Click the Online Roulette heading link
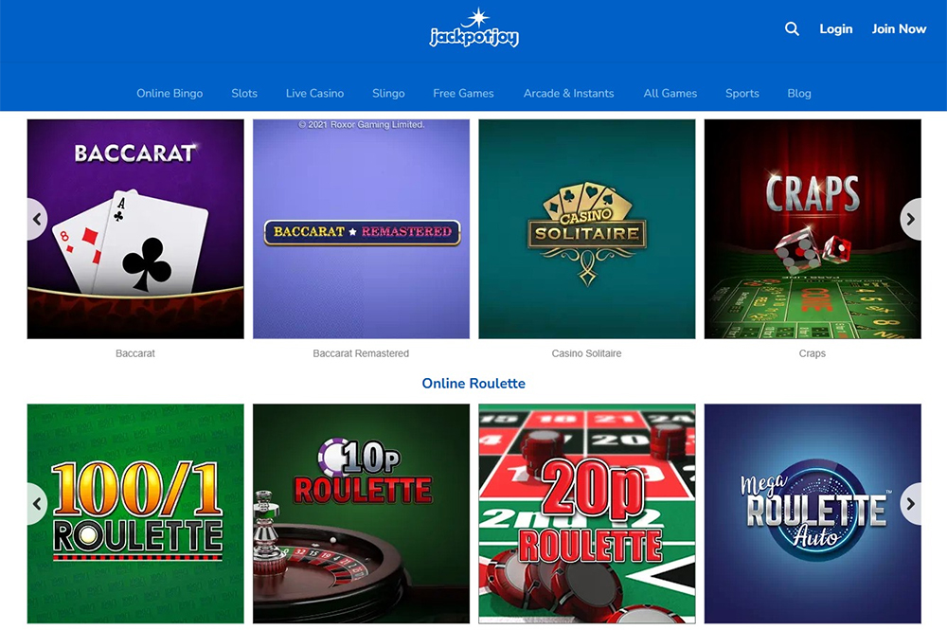This screenshot has width=947, height=630. pos(473,383)
